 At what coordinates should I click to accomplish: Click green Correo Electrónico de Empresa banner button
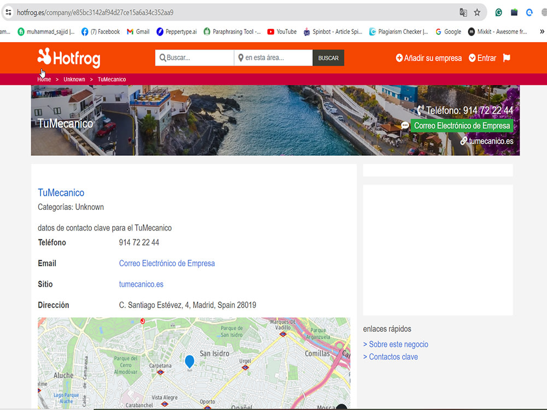pyautogui.click(x=462, y=126)
